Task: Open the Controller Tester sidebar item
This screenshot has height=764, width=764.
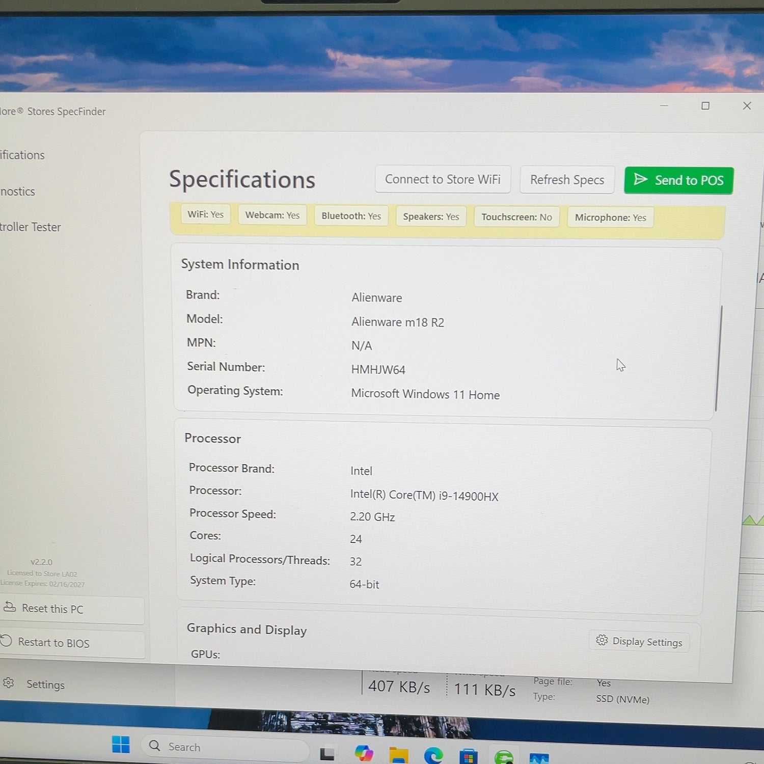Action: point(31,227)
